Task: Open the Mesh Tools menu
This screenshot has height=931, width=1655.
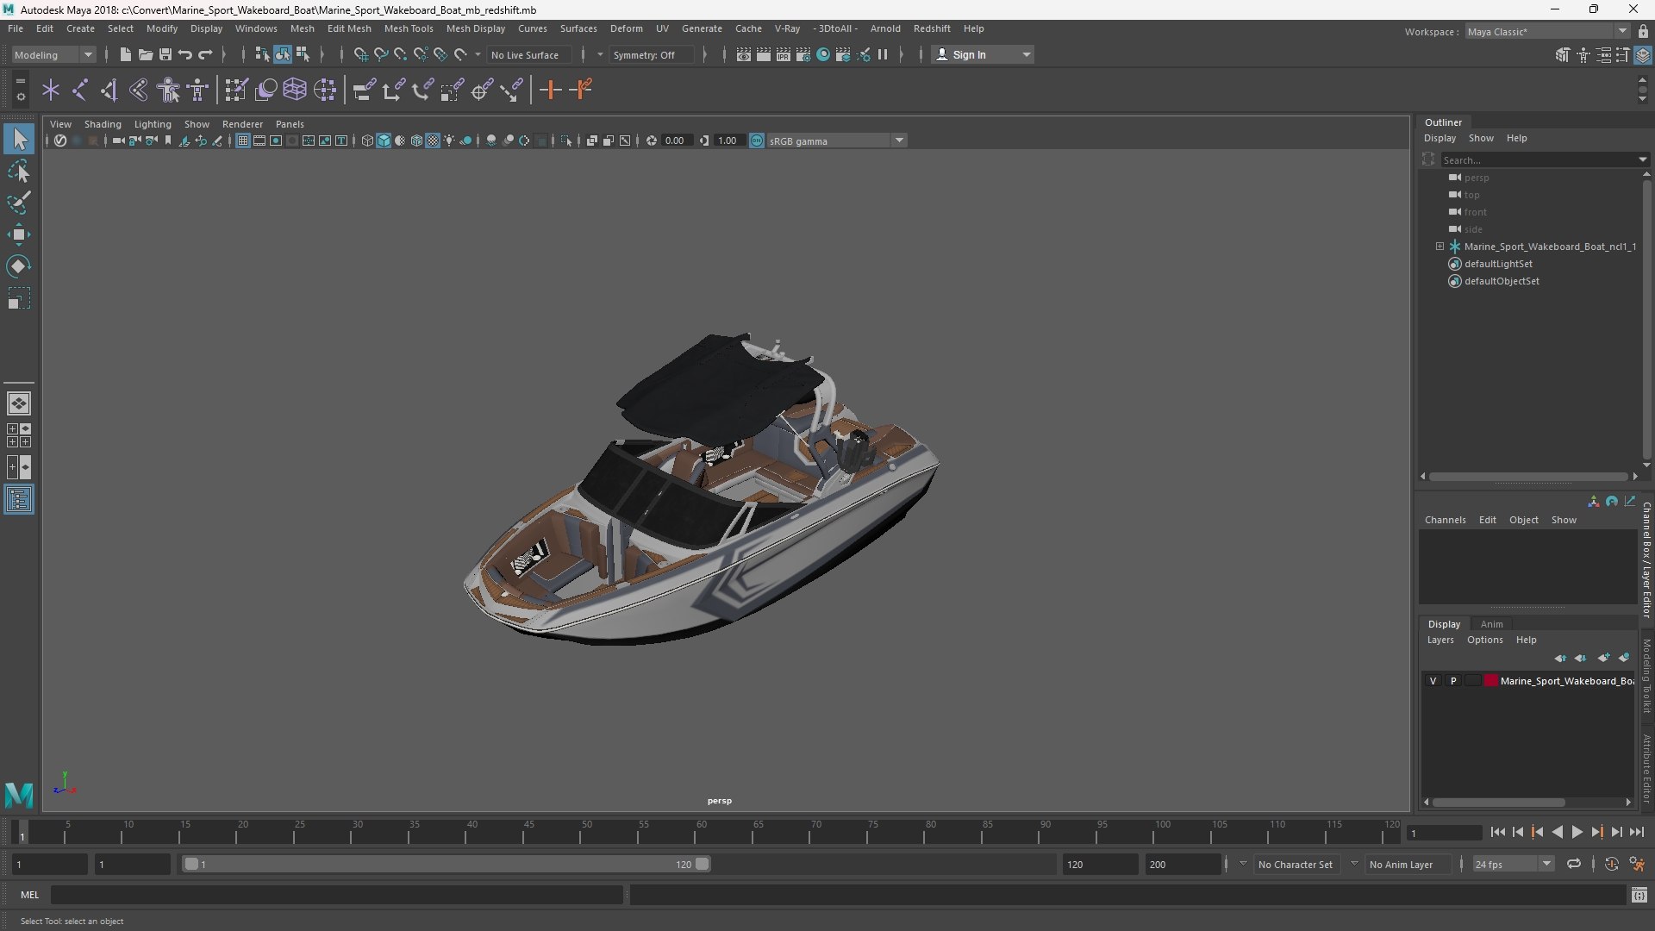Action: [409, 28]
